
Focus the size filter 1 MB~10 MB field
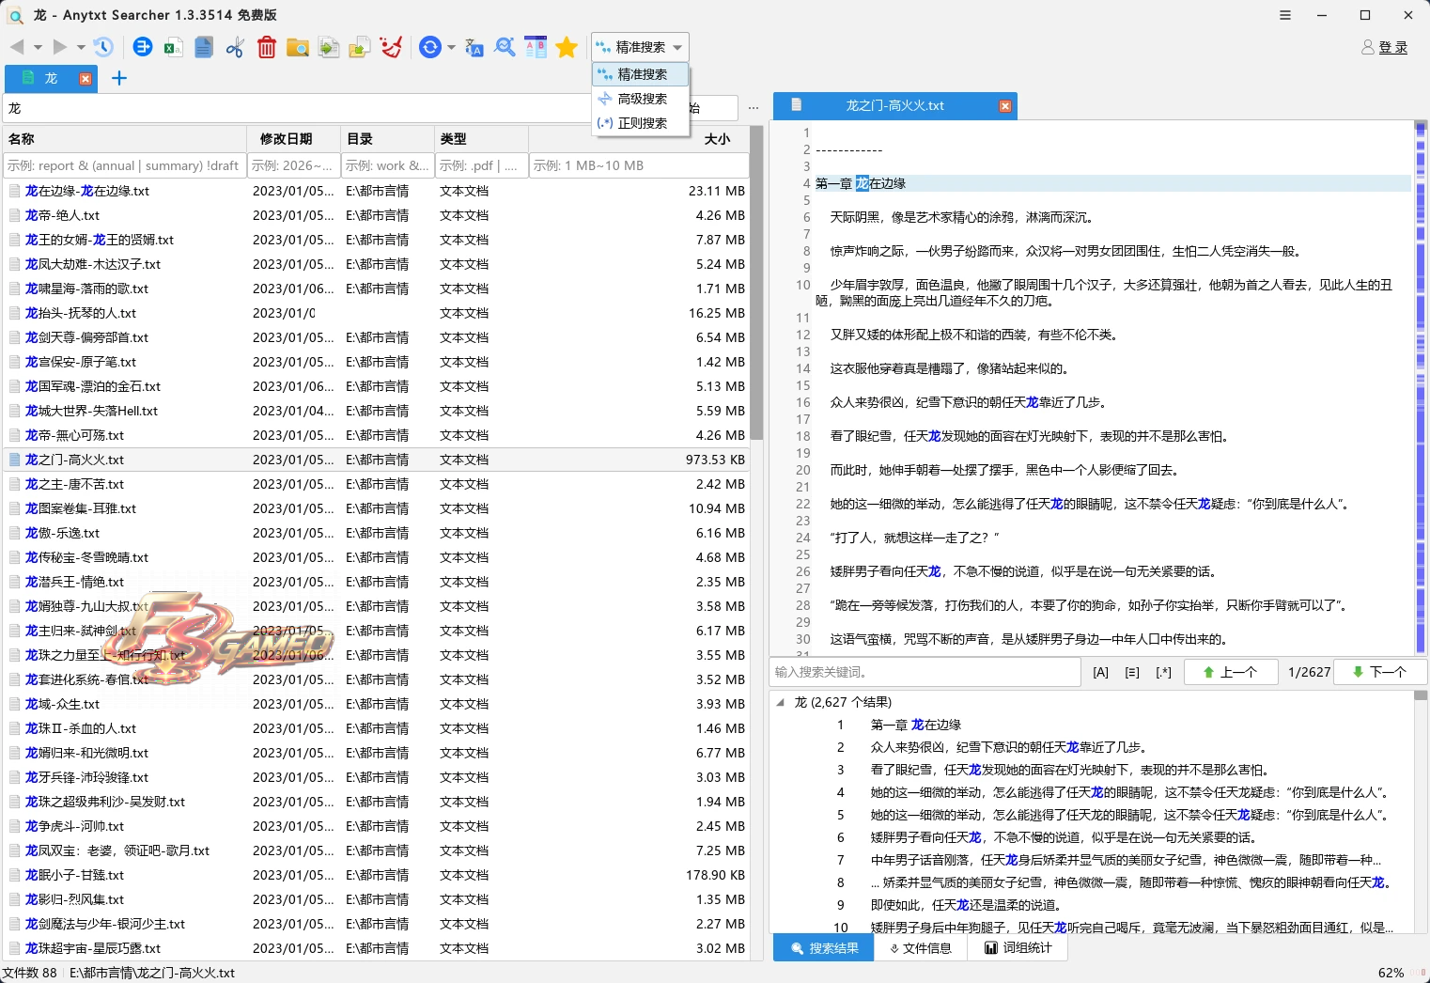tap(639, 165)
